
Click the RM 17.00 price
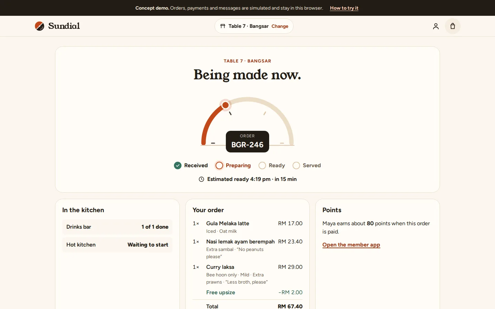[x=290, y=224]
